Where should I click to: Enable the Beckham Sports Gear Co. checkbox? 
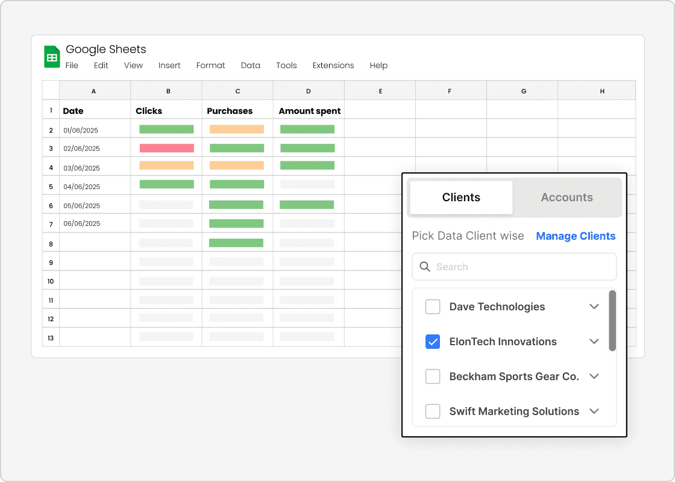tap(433, 377)
